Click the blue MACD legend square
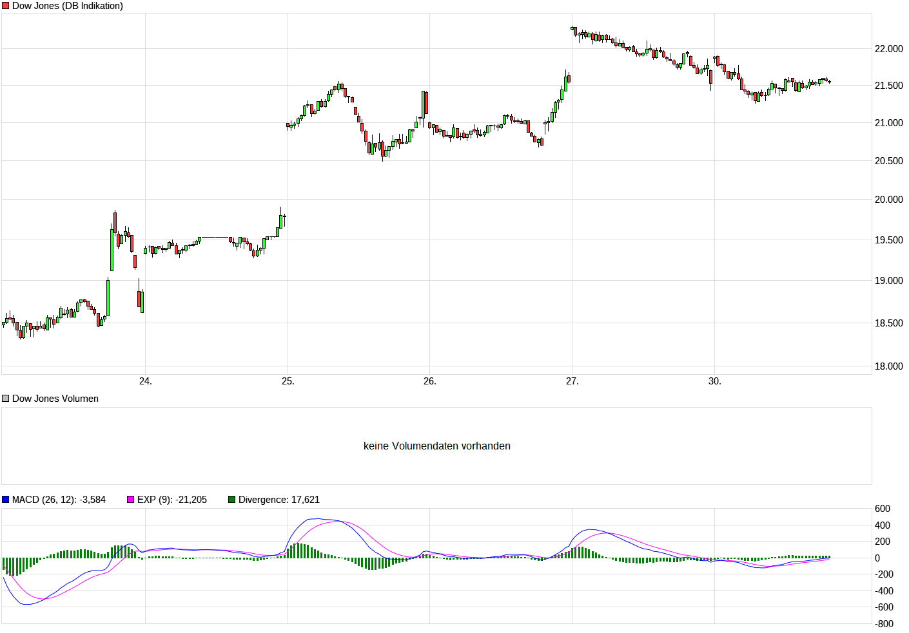909x633 pixels. point(5,499)
